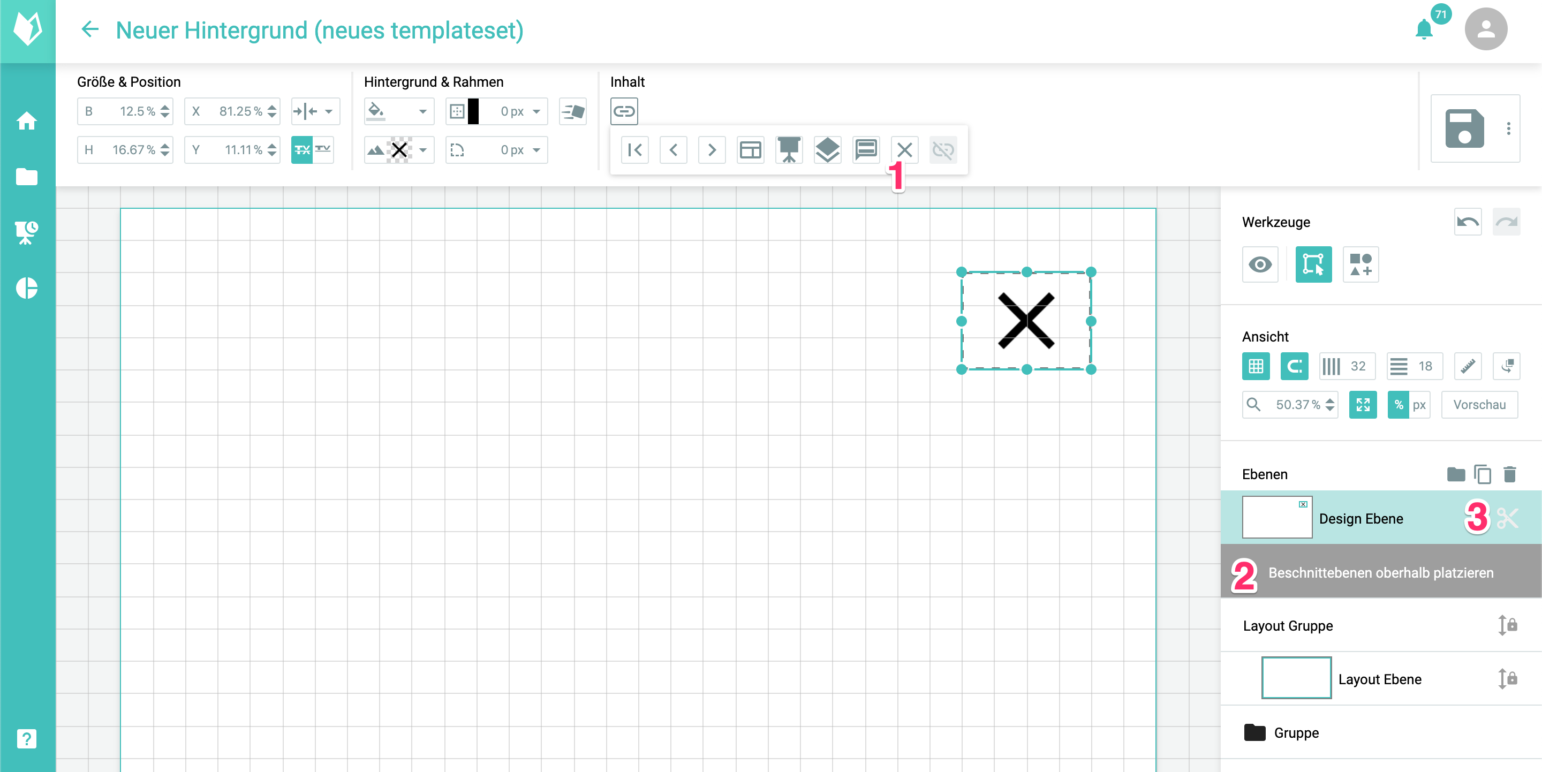This screenshot has width=1542, height=772.
Task: Select the Design Ebene layer
Action: point(1380,518)
